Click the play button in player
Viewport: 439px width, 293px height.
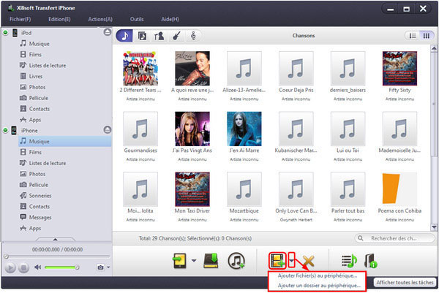point(10,267)
